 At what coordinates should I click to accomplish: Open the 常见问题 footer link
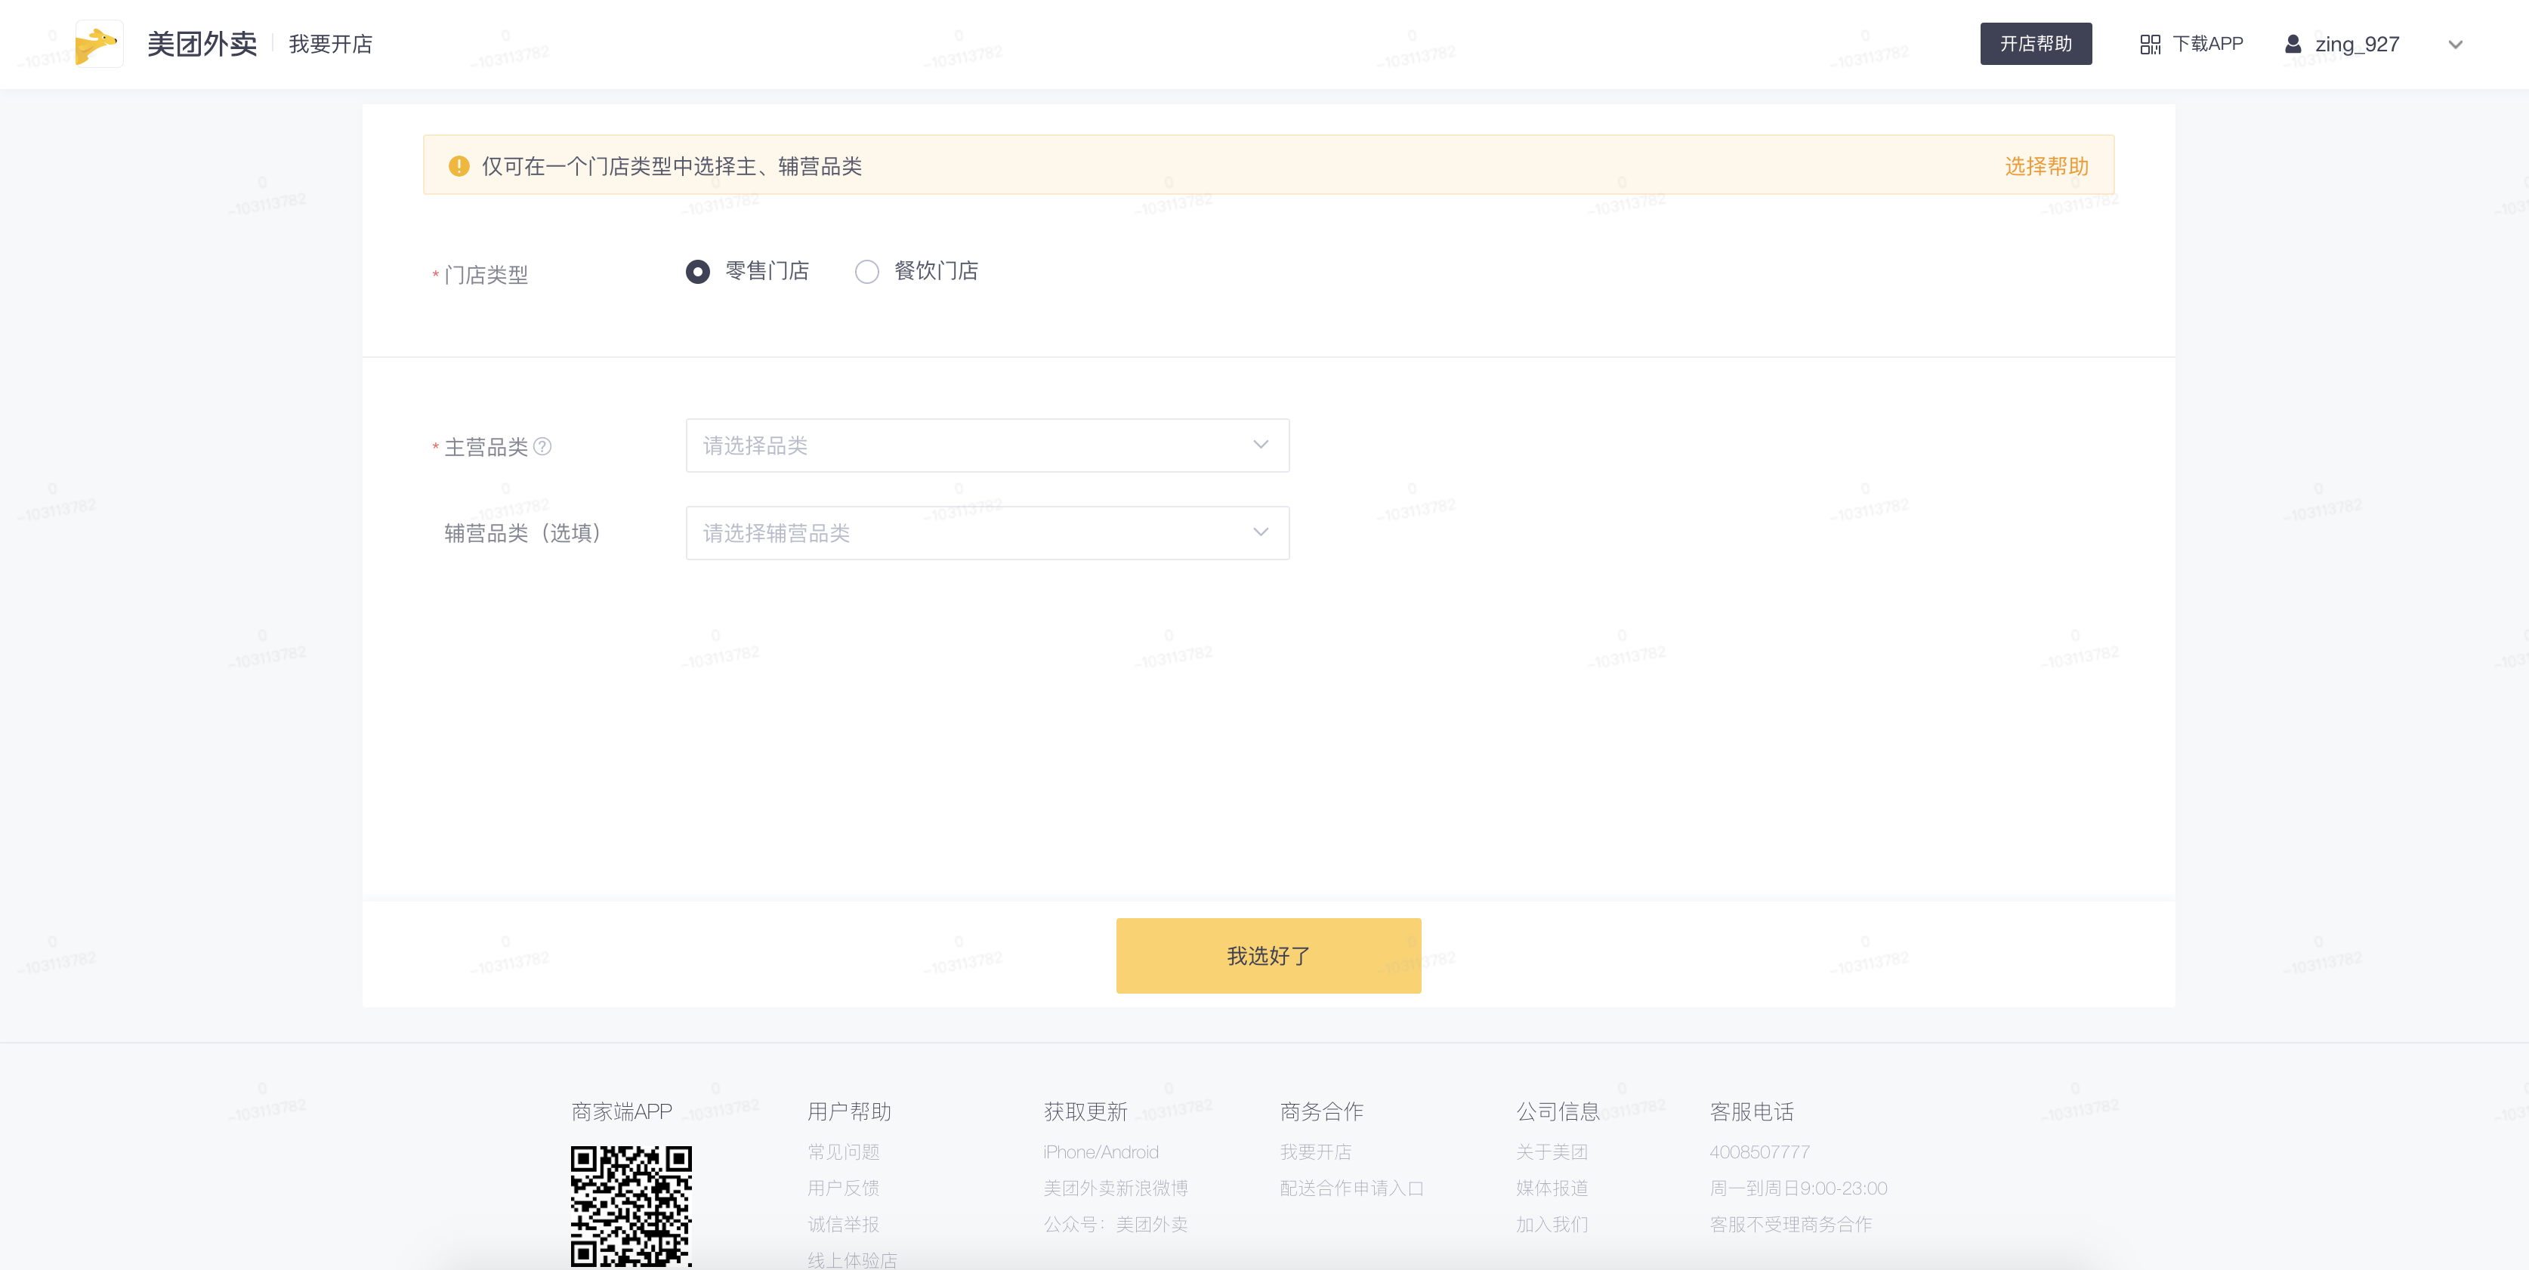843,1151
